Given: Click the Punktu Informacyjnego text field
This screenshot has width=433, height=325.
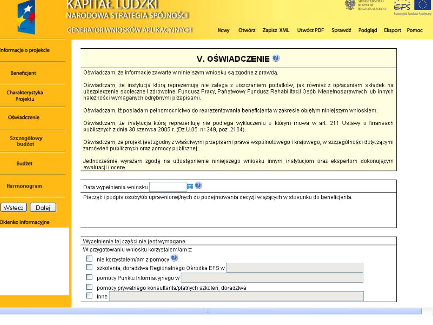Looking at the screenshot, I should tap(272, 278).
